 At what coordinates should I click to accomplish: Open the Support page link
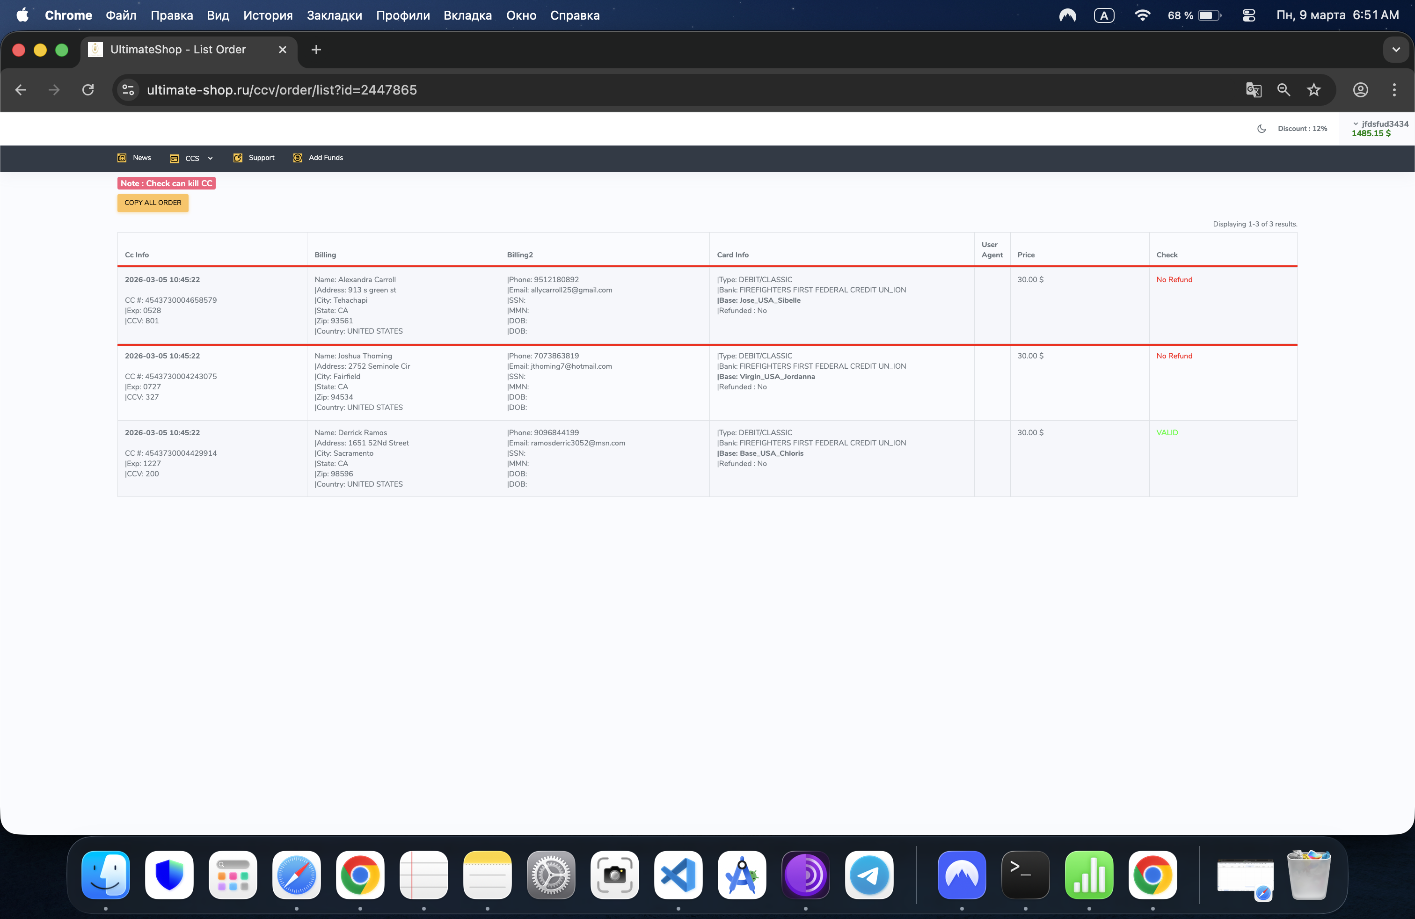[261, 158]
